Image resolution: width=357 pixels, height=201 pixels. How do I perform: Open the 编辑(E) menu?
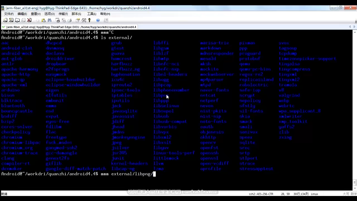[22, 14]
